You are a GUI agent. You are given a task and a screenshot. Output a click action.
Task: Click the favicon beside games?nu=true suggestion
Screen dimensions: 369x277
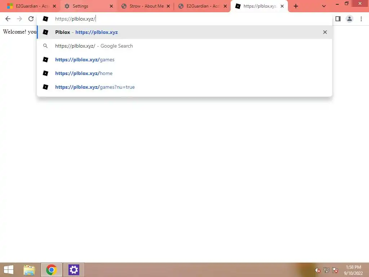45,87
